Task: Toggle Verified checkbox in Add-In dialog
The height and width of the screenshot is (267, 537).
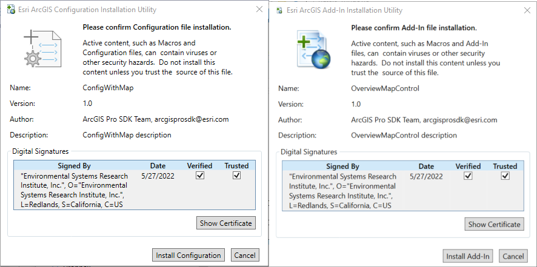Action: click(468, 176)
